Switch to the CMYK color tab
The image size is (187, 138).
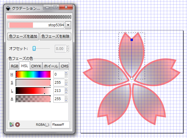[36, 66]
